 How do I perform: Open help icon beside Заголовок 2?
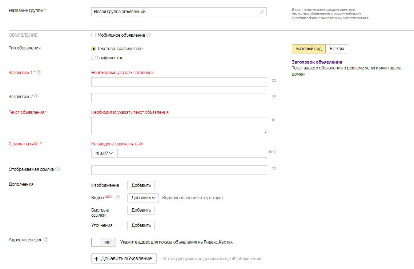point(36,97)
